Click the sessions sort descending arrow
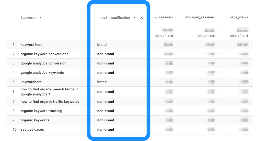 (x=156, y=17)
